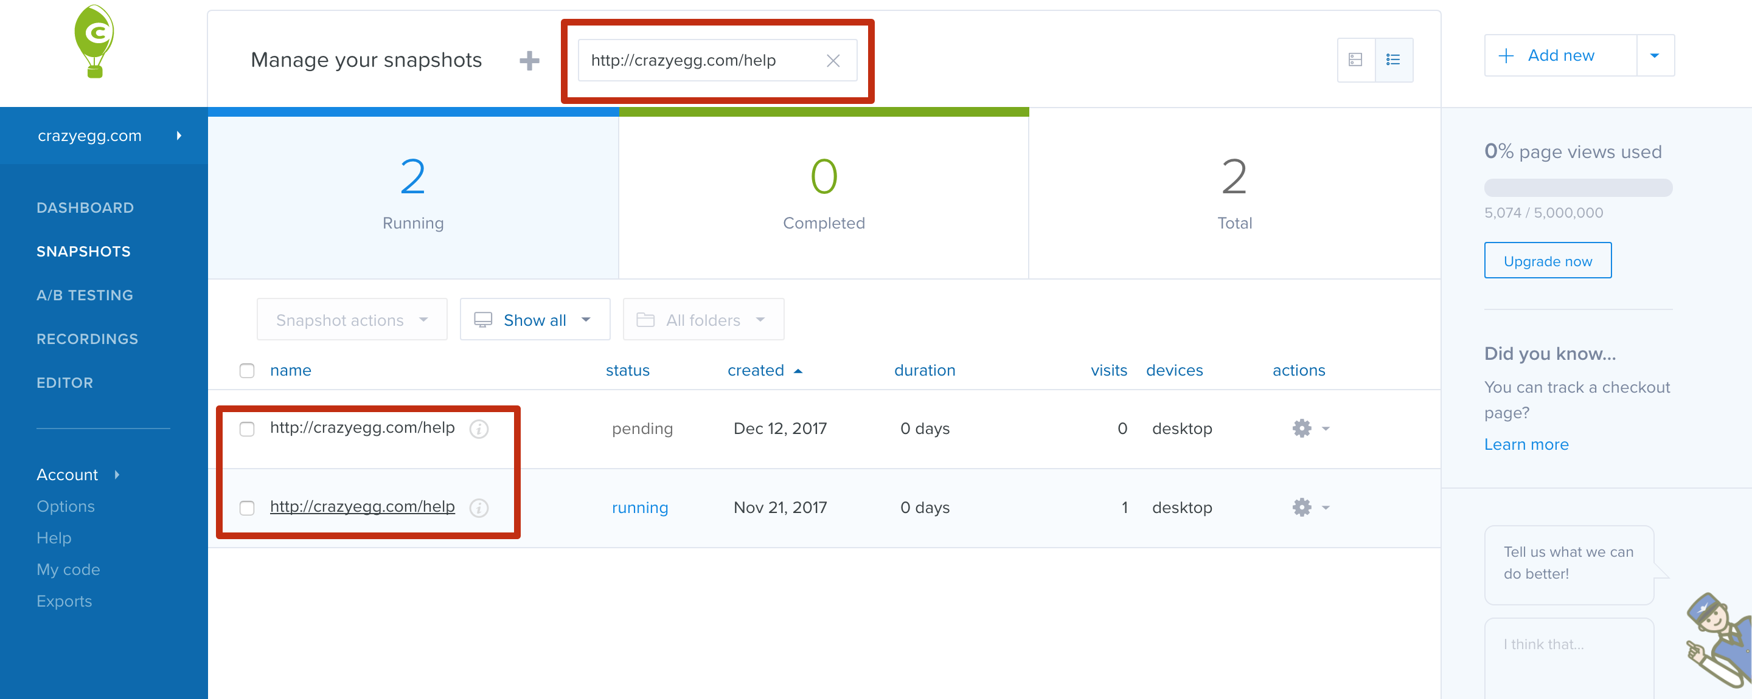1752x699 pixels.
Task: Click the page views usage bar
Action: pyautogui.click(x=1578, y=188)
